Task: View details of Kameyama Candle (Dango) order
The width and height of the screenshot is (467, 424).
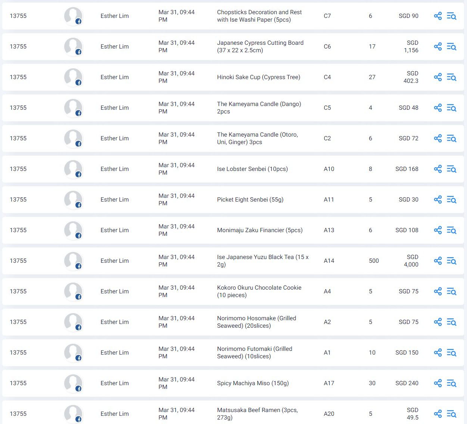Action: [451, 108]
